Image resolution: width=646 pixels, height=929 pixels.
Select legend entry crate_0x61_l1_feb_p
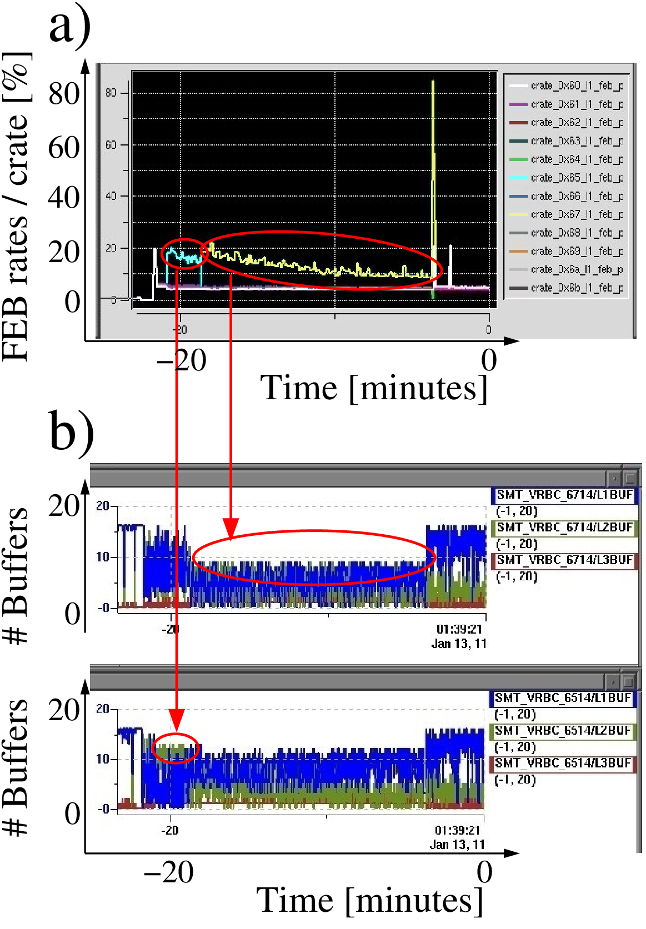567,104
